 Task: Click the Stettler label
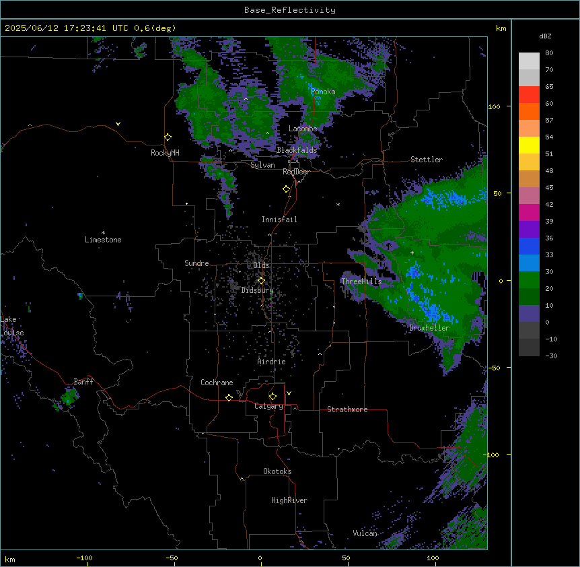(x=427, y=160)
